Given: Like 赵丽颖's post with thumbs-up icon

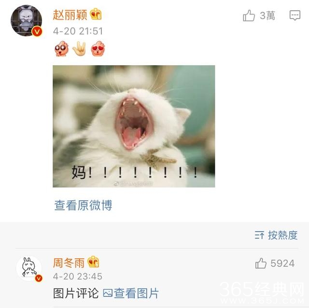Looking at the screenshot, I should pyautogui.click(x=249, y=15).
